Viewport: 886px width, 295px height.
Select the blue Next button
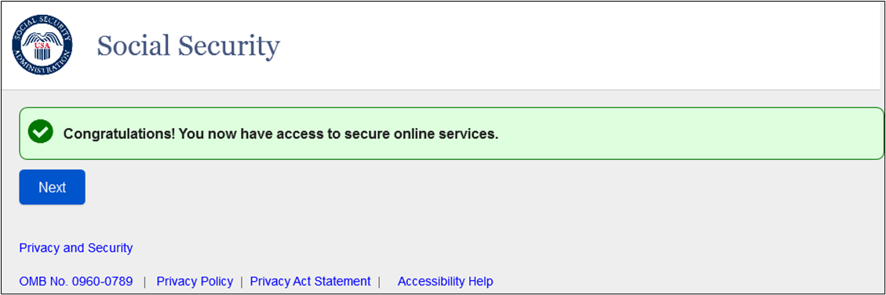[x=52, y=187]
